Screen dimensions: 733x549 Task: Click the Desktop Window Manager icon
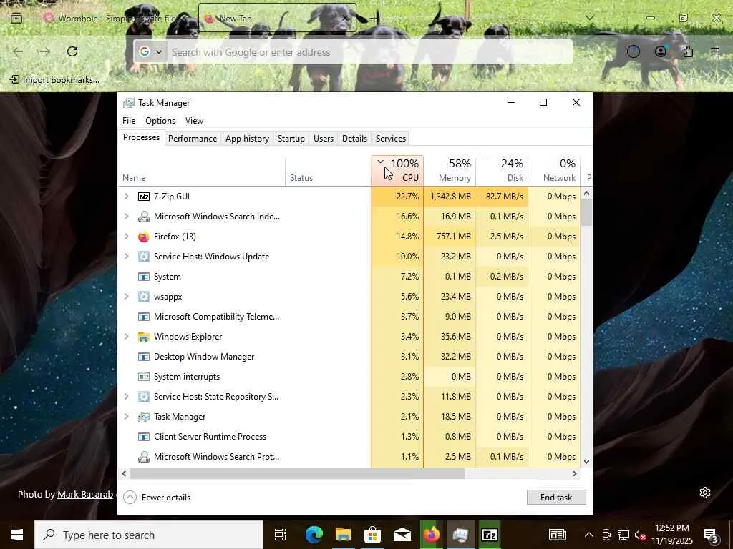143,357
